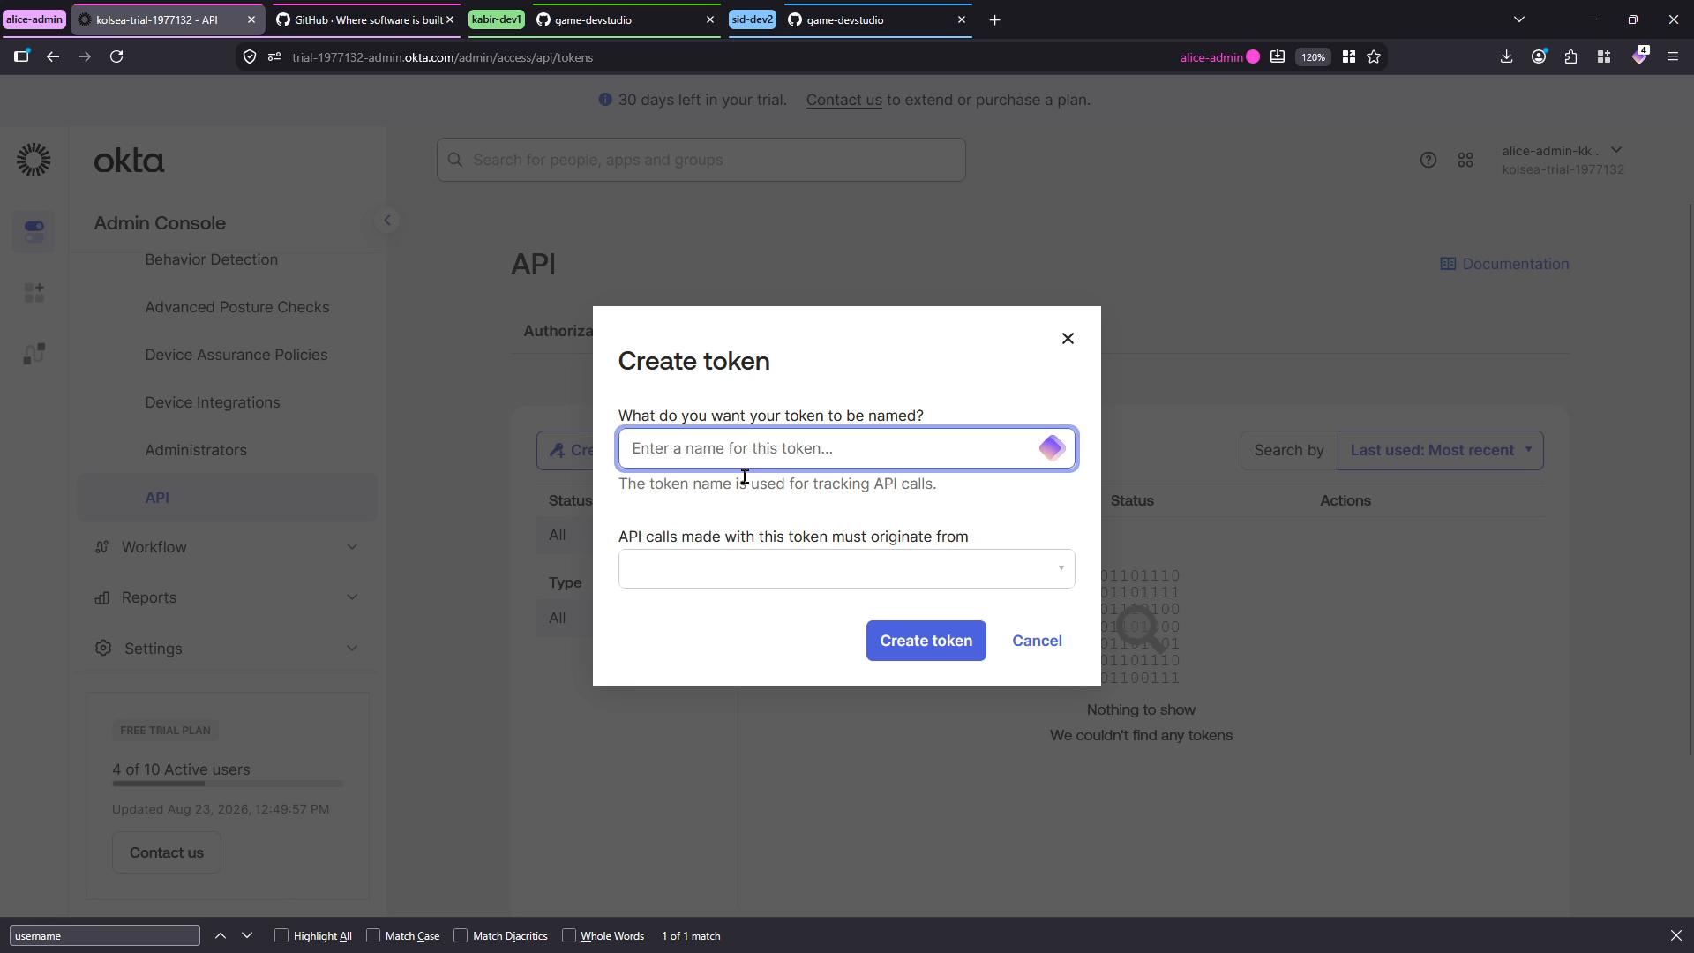
Task: Follow the Contact us link in trial banner
Action: coord(843,100)
